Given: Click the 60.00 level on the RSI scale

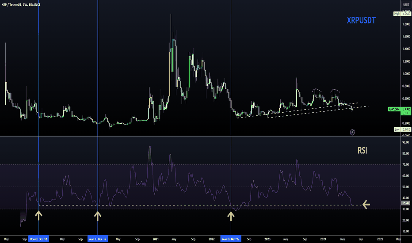Looking at the screenshot, I should click(406, 176).
